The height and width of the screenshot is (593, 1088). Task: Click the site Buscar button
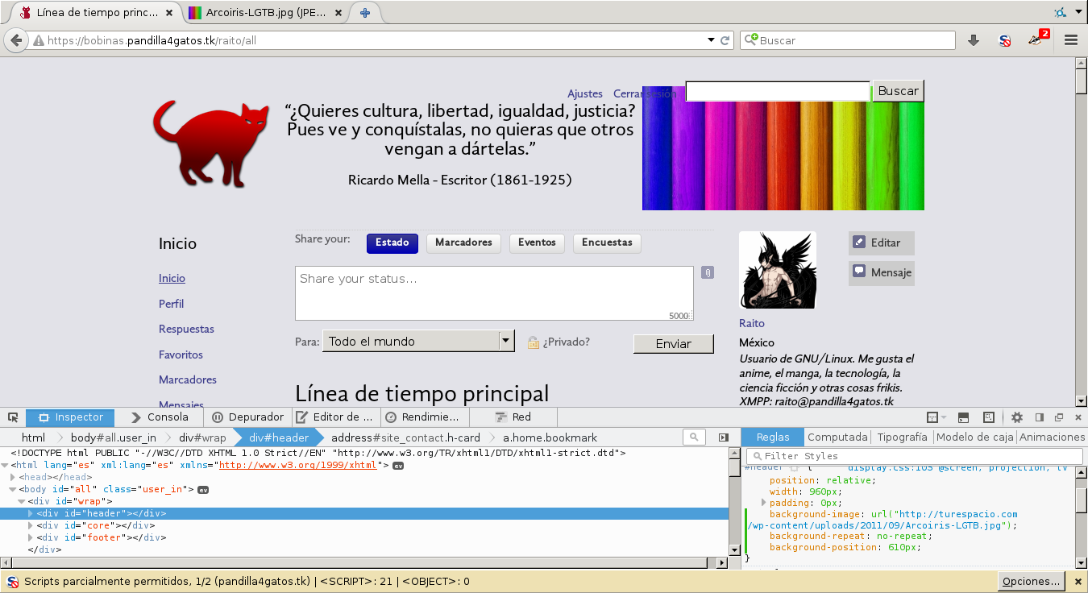[x=898, y=91]
